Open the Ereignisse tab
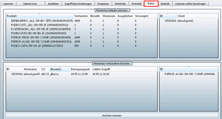This screenshot has height=119, width=222. tap(103, 4)
